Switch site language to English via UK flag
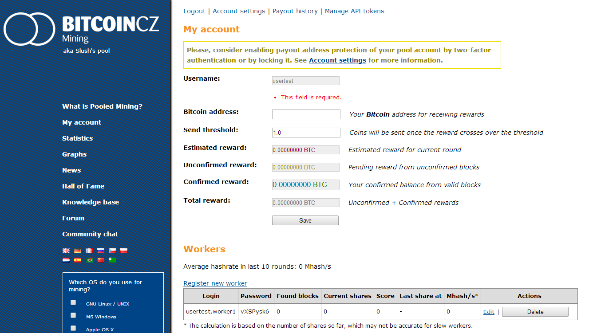589x333 pixels. tap(66, 251)
